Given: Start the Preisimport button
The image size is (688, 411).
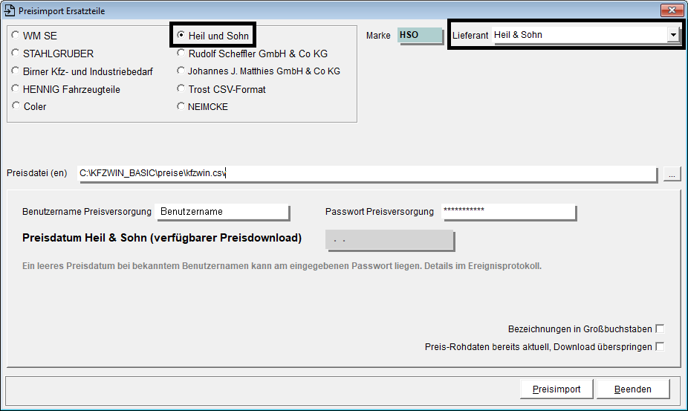Looking at the screenshot, I should (x=556, y=389).
